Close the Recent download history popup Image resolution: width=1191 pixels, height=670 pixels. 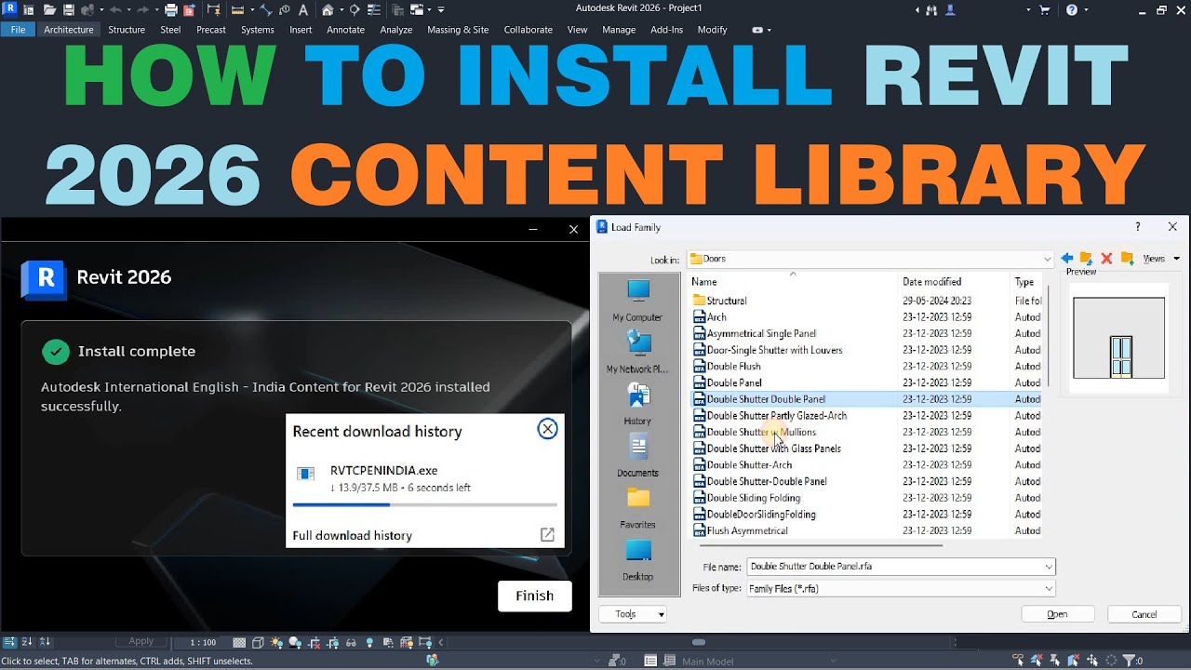547,429
